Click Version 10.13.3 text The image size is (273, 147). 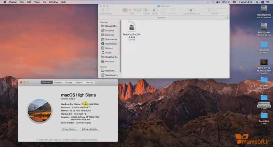coord(68,99)
